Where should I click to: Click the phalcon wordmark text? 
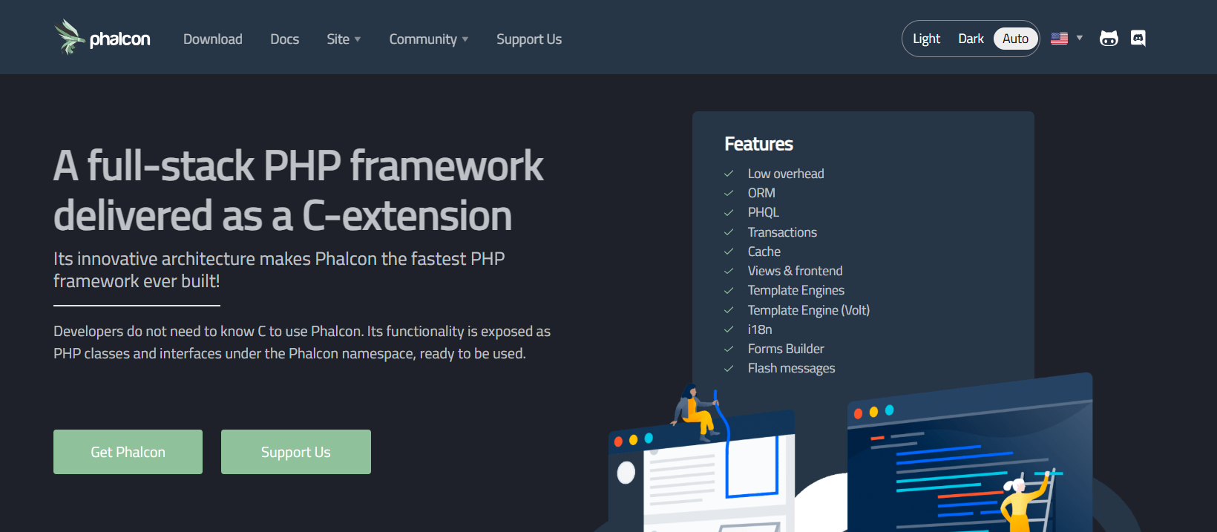click(120, 39)
